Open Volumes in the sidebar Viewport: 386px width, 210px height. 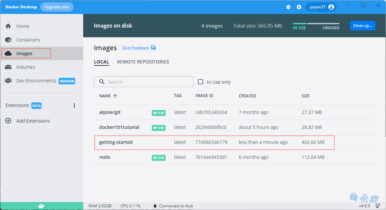(42, 67)
